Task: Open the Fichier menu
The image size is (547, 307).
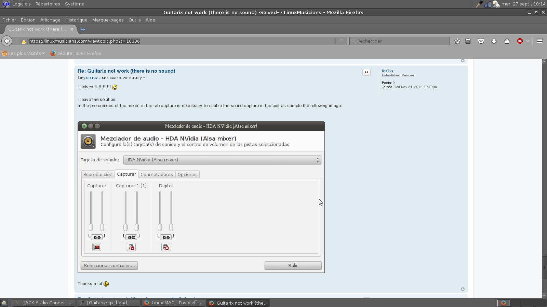Action: [9, 20]
